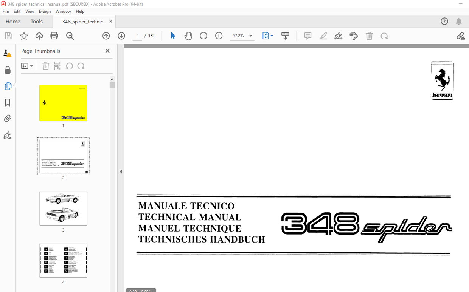
Task: Click the page 3 thumbnail
Action: [63, 208]
